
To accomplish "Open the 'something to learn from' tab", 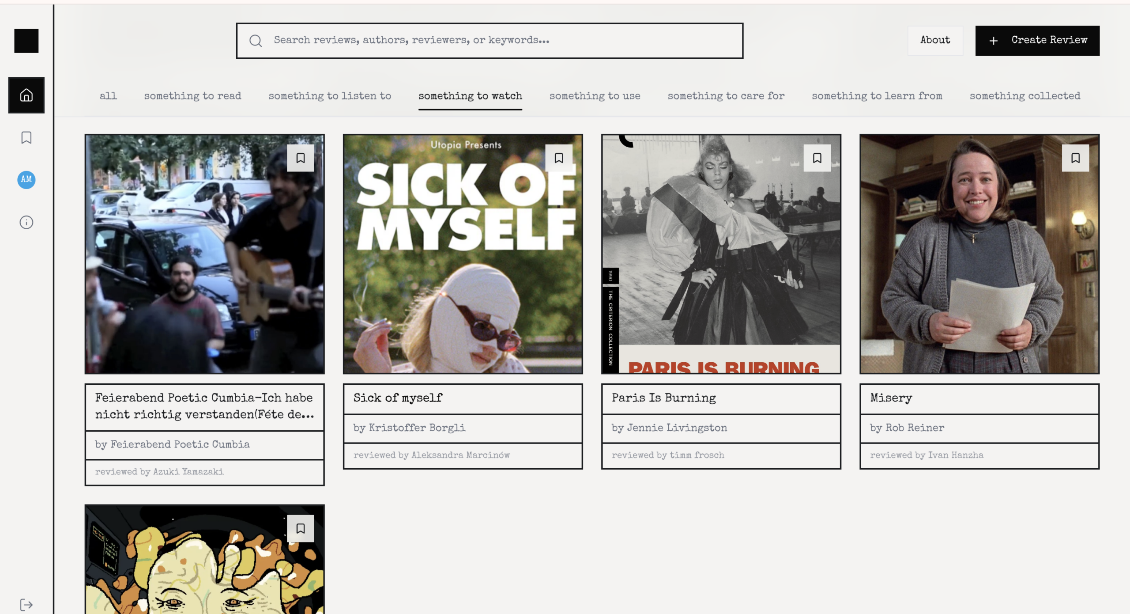I will (x=877, y=96).
